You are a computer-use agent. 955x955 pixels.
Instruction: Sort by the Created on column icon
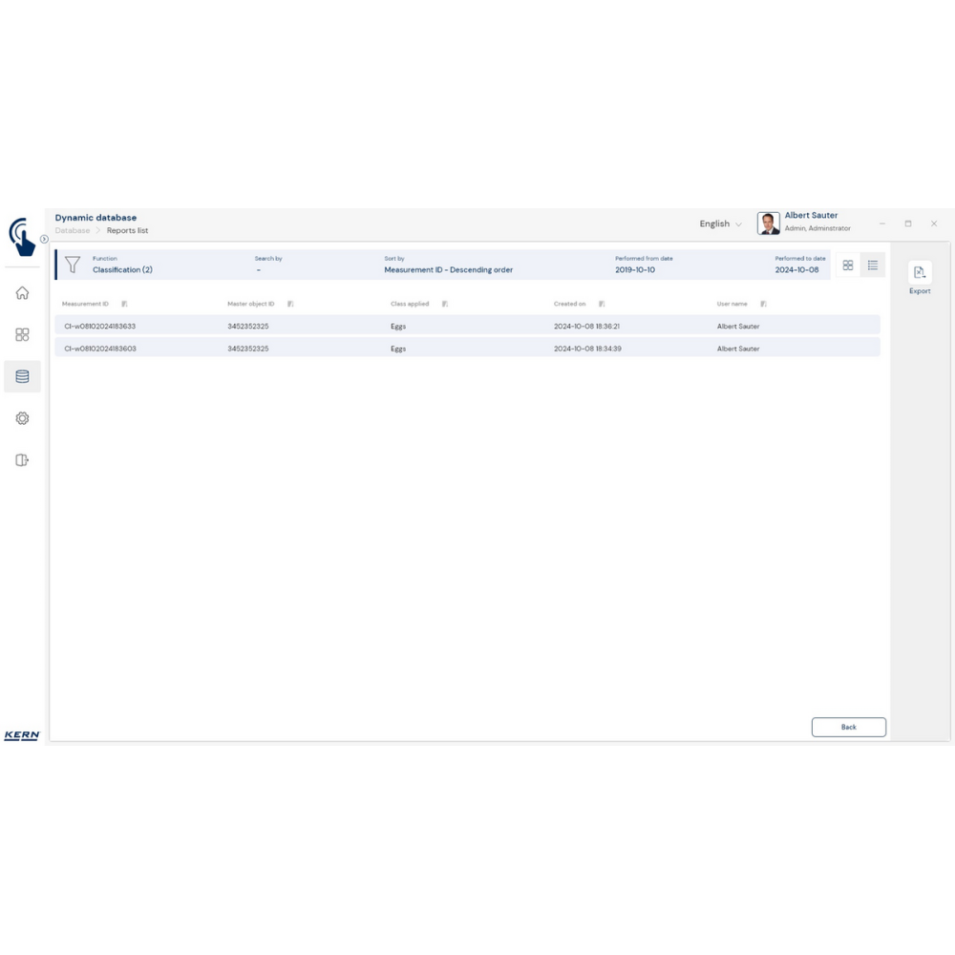click(602, 304)
